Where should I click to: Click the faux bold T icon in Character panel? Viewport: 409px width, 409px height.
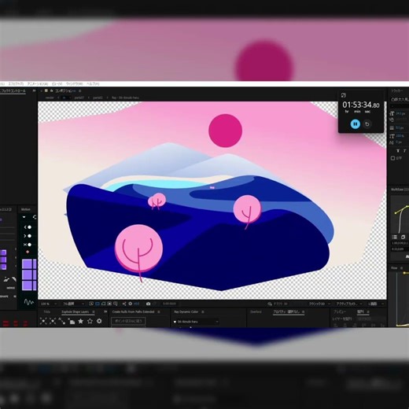(x=398, y=151)
